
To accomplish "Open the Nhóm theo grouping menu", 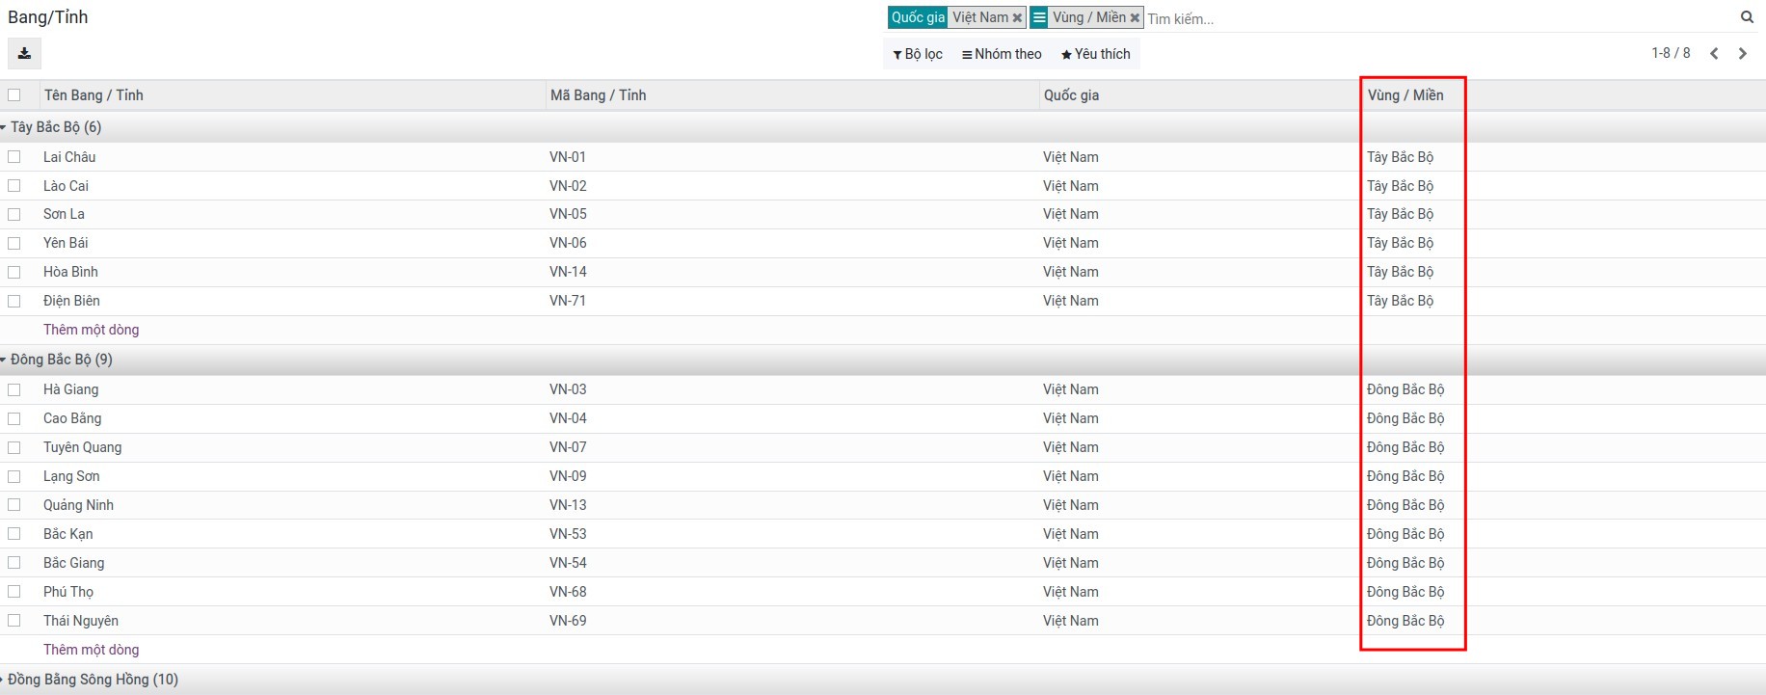I will (1002, 54).
